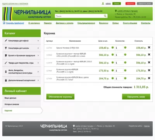Click the location pin icon in header
Viewport: 155px width, 140px height.
(x=116, y=11)
